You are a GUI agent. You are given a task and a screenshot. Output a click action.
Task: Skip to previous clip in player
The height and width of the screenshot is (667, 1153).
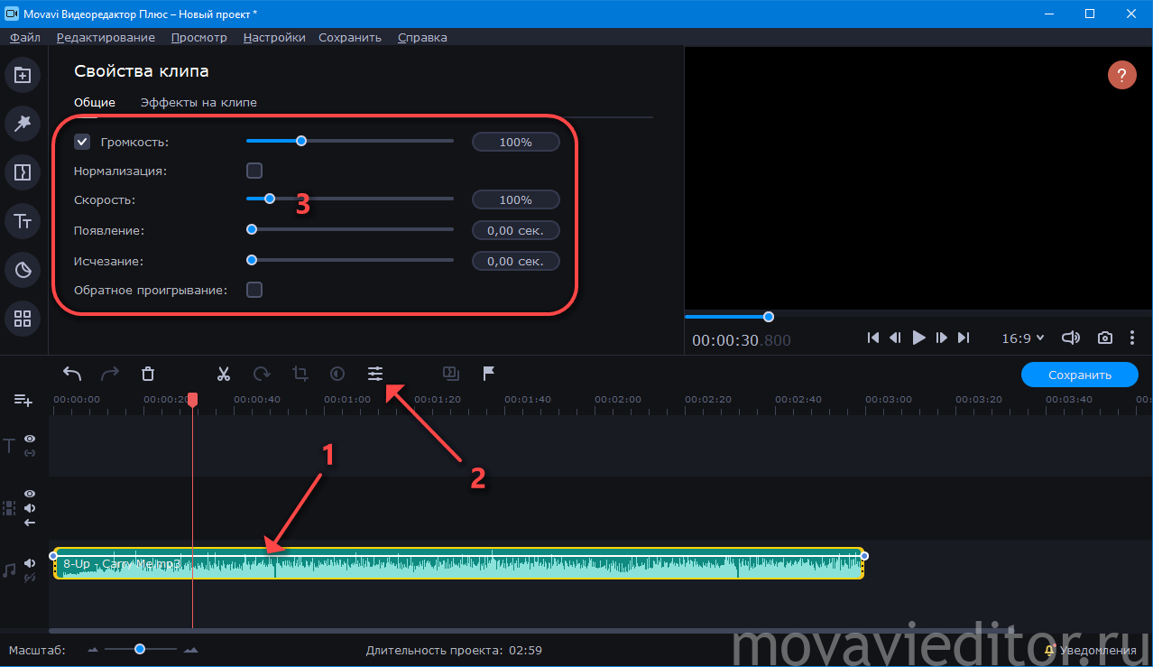[x=872, y=338]
